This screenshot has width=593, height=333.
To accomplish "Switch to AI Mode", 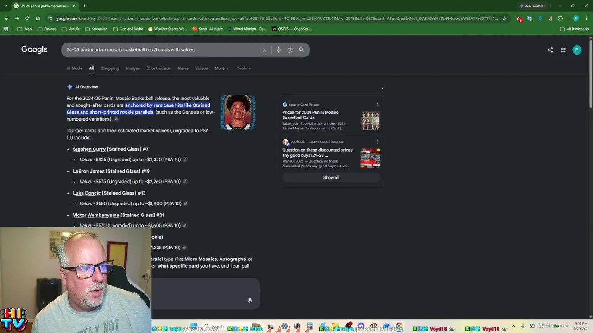I will coord(74,68).
